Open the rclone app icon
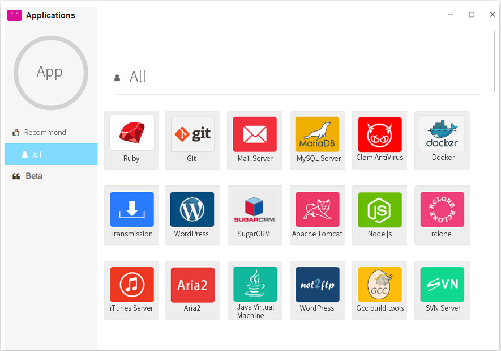Viewport: 501px width, 351px height. pyautogui.click(x=442, y=209)
